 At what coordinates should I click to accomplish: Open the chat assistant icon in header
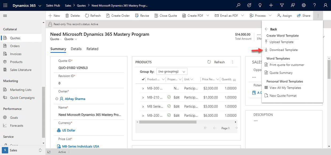293,5
